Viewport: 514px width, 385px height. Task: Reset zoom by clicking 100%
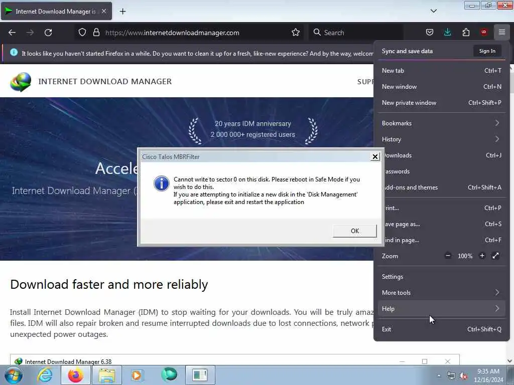click(x=465, y=256)
